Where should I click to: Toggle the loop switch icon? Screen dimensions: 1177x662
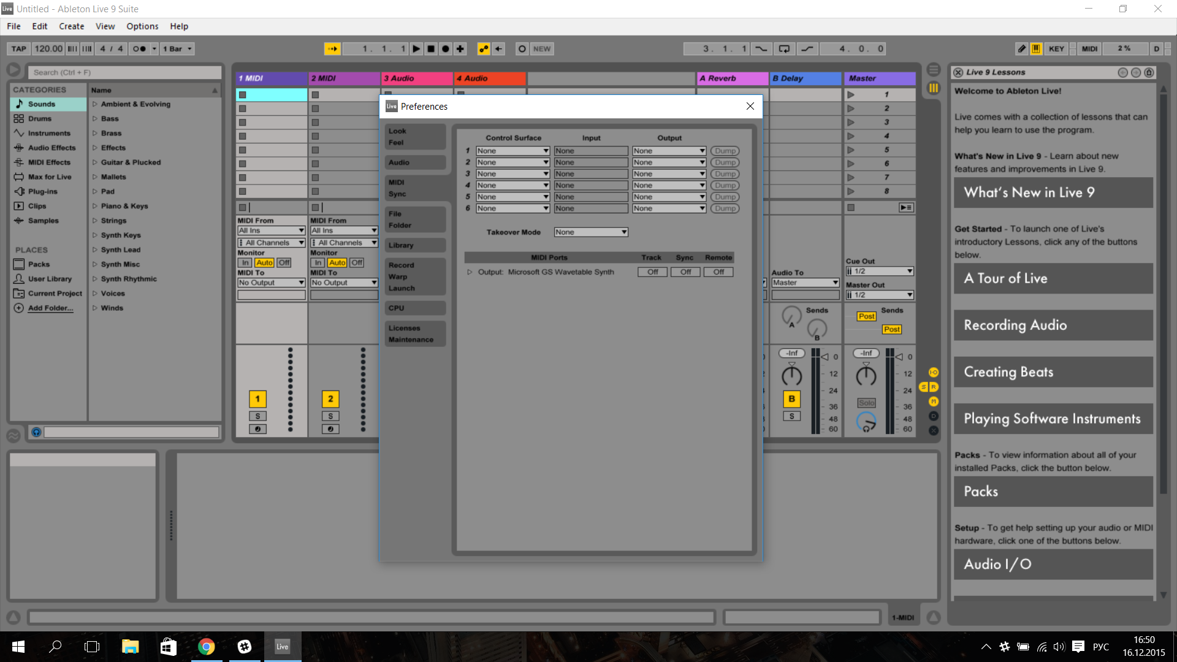click(x=784, y=49)
